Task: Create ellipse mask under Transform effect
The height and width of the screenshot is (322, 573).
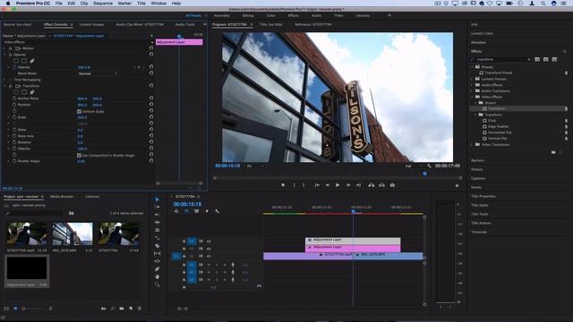Action: point(16,92)
